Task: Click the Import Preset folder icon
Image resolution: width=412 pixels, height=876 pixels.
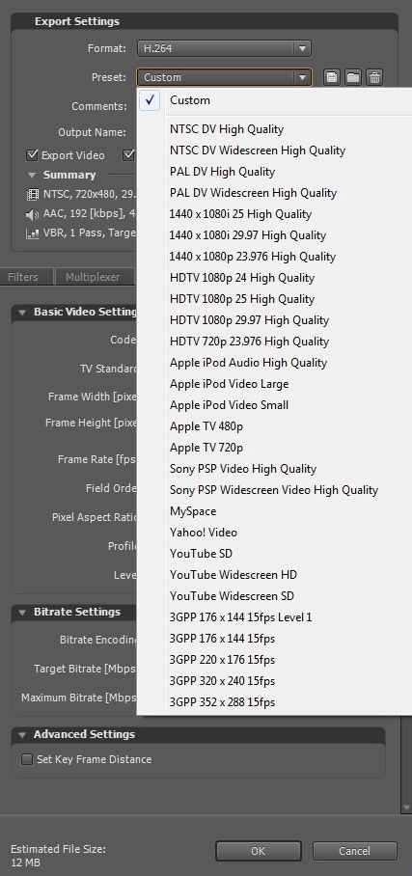Action: tap(353, 77)
